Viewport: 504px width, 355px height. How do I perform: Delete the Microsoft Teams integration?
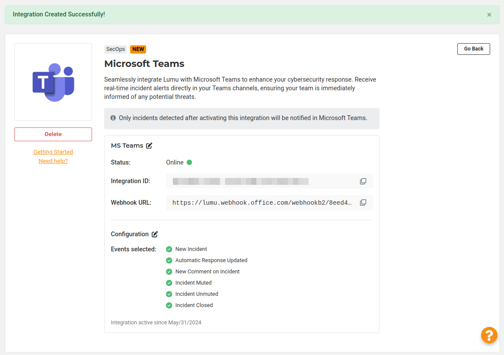coord(53,134)
